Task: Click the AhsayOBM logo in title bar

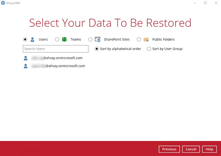Action: [x=3, y=3]
